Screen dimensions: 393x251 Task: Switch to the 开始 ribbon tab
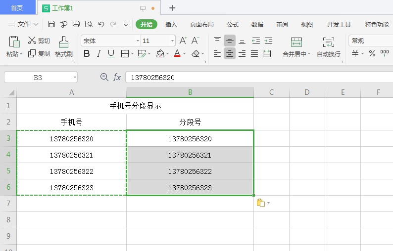(x=147, y=24)
